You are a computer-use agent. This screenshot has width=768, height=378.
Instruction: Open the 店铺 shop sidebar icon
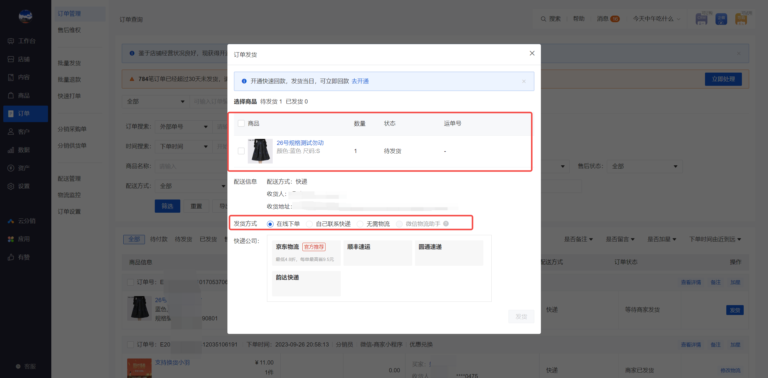tap(11, 59)
